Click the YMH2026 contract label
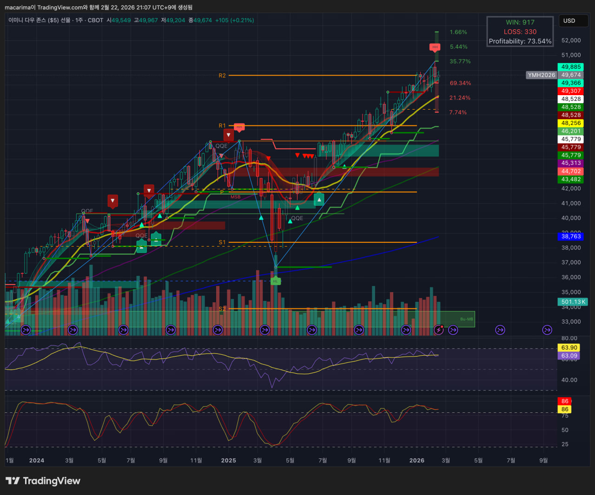Image resolution: width=595 pixels, height=495 pixels. (x=541, y=75)
